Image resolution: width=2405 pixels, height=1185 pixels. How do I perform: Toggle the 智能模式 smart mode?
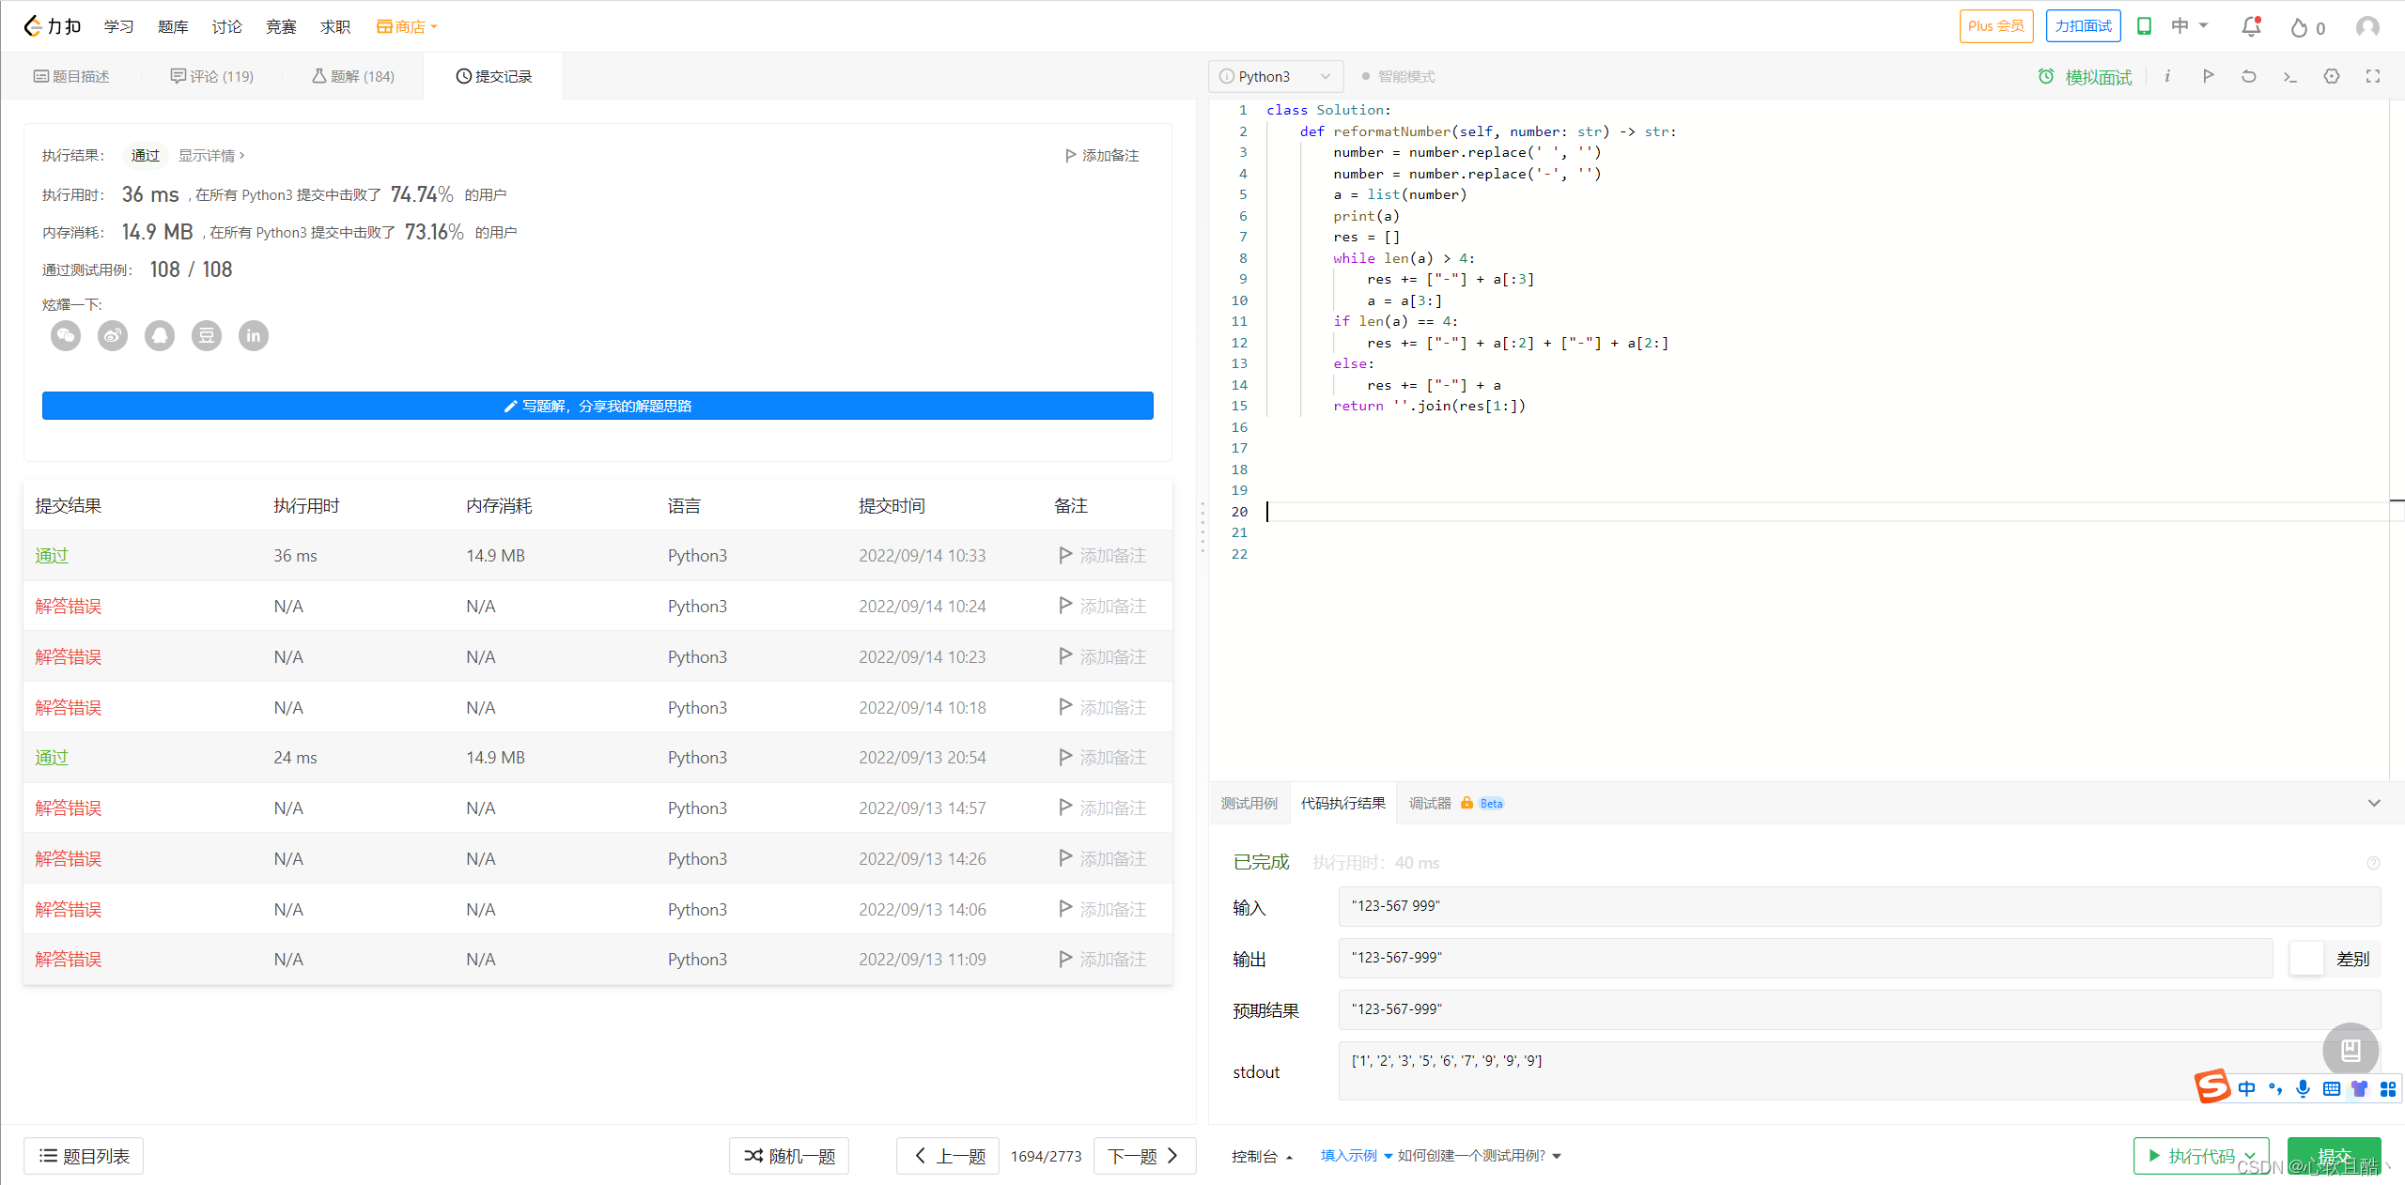[1398, 76]
